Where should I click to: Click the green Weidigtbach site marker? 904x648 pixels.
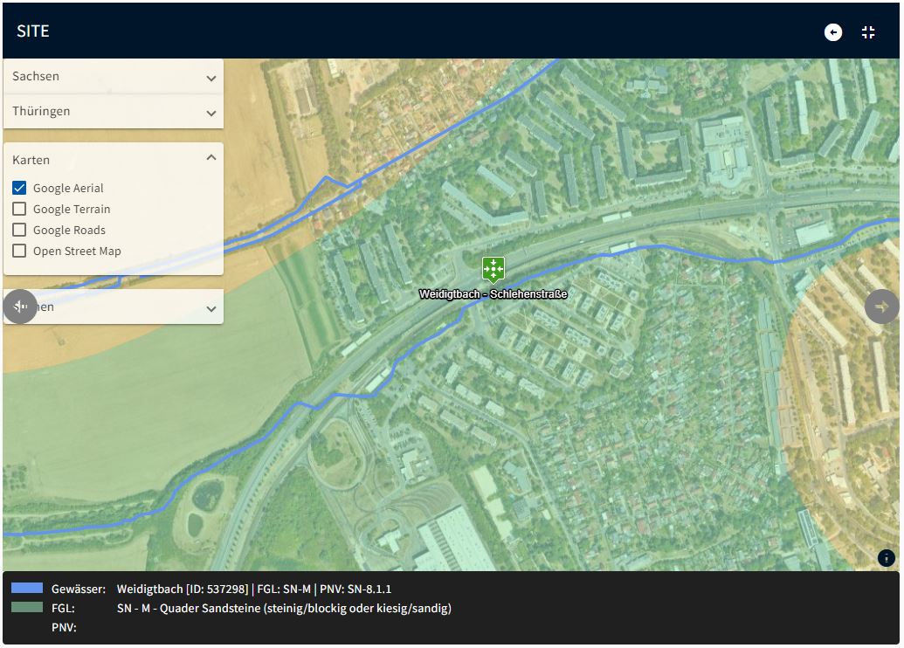[493, 269]
